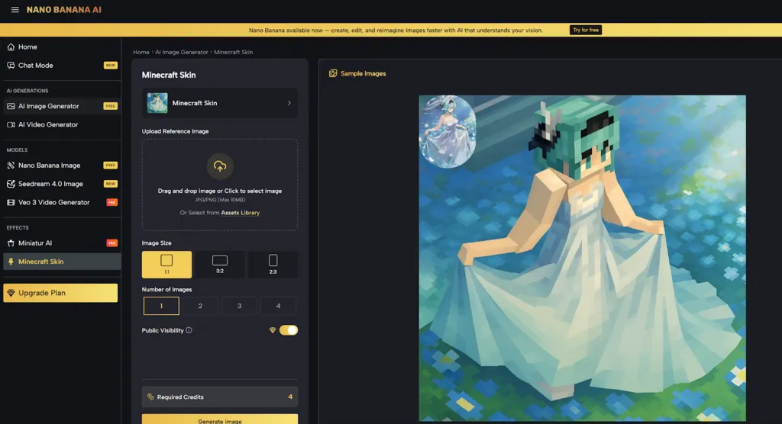Viewport: 782px width, 424px height.
Task: Open Seedream 4.0 Image model
Action: 61,184
